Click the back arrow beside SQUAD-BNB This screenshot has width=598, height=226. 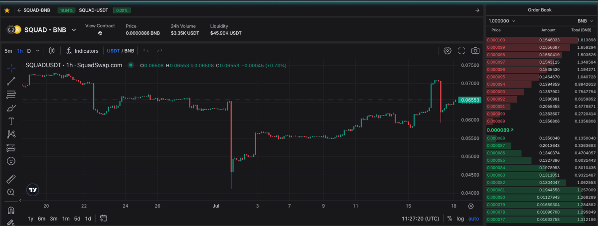[x=19, y=10]
